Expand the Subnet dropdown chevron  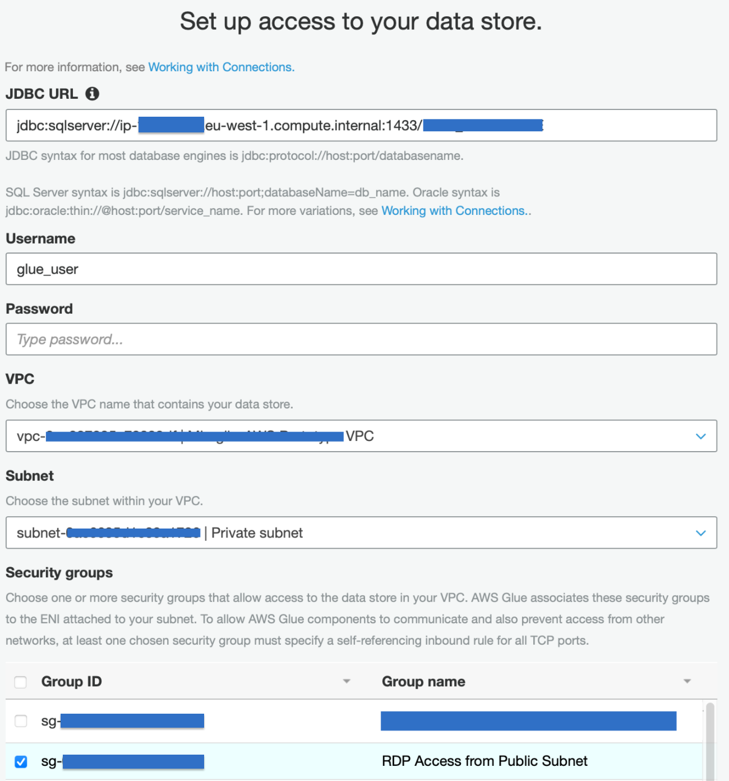click(x=700, y=533)
